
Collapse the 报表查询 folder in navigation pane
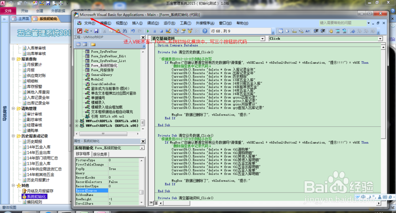(13, 59)
